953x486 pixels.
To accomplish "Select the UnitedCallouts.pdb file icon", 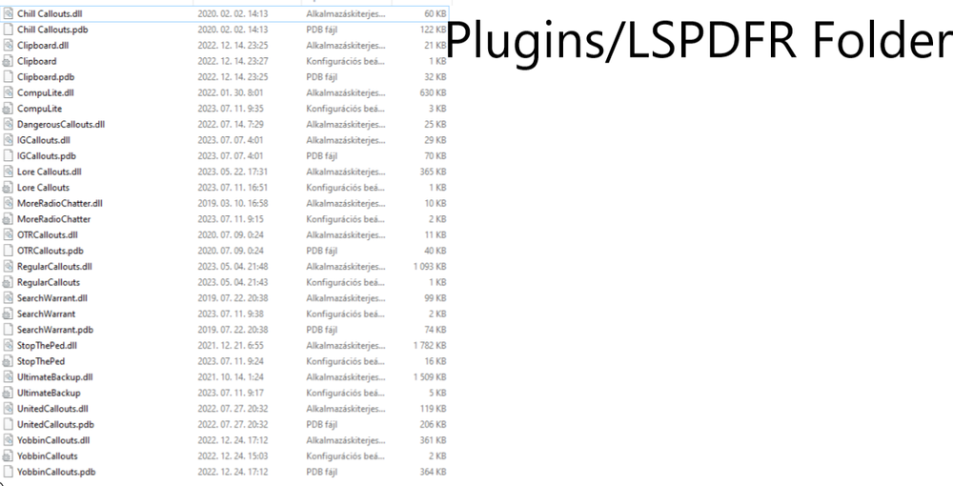I will coord(8,424).
